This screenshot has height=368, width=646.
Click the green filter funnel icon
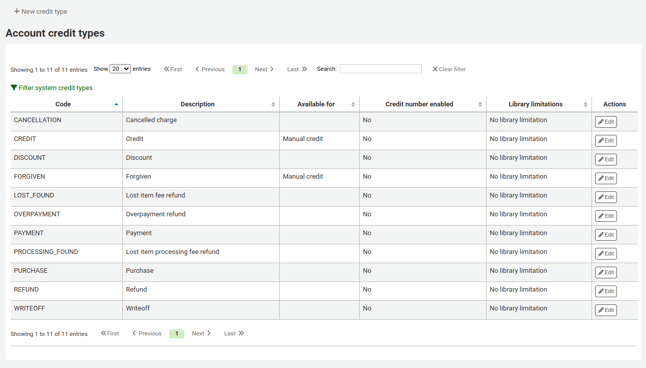[x=14, y=88]
